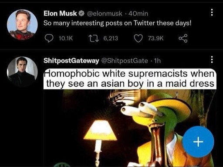View the 6,213 retweets count
Viewport: 223px width, 167px height.
pyautogui.click(x=111, y=39)
